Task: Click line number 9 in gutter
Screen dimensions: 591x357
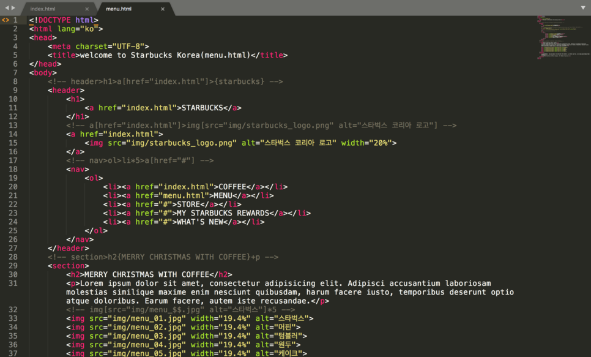Action: pyautogui.click(x=15, y=90)
